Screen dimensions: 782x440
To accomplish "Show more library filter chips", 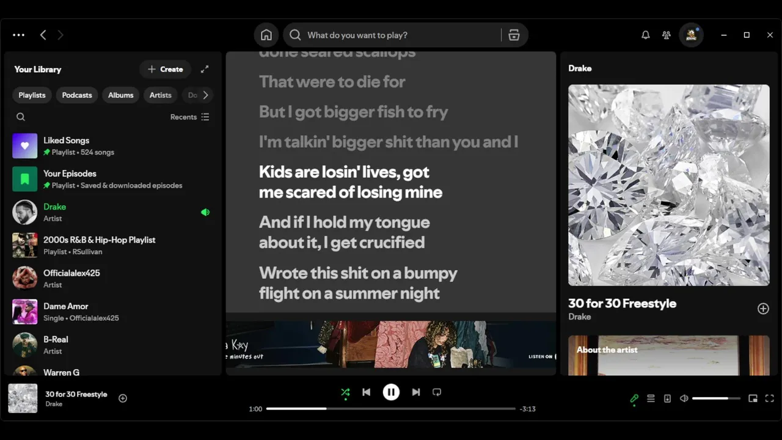I will [205, 95].
